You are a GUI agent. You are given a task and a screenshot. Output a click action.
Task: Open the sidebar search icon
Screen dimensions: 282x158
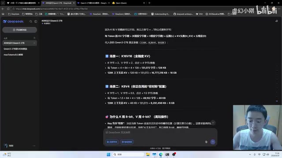(31, 22)
